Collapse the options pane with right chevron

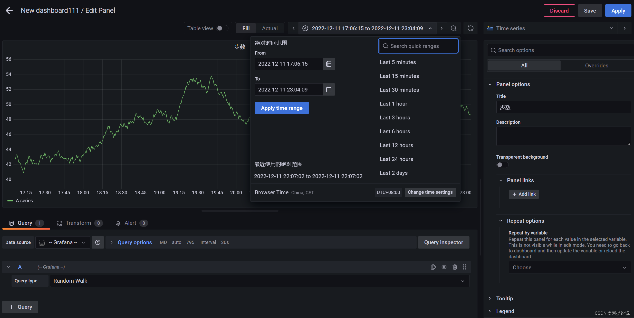pyautogui.click(x=625, y=28)
